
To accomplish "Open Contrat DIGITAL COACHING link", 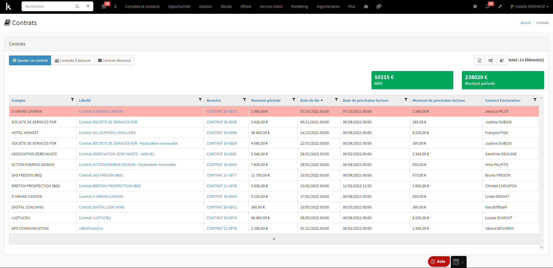I will pyautogui.click(x=102, y=207).
